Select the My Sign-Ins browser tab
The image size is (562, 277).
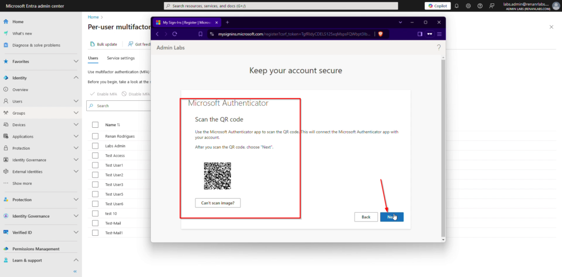186,22
